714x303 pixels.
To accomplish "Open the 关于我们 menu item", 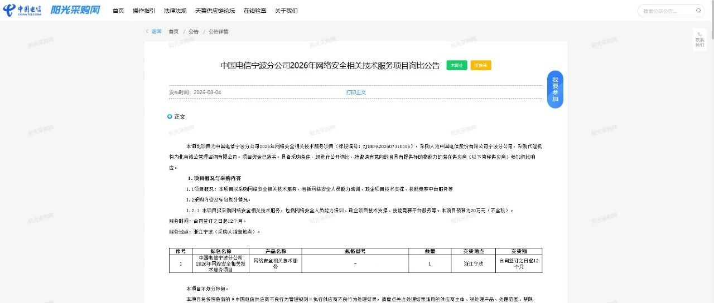I will click(286, 11).
